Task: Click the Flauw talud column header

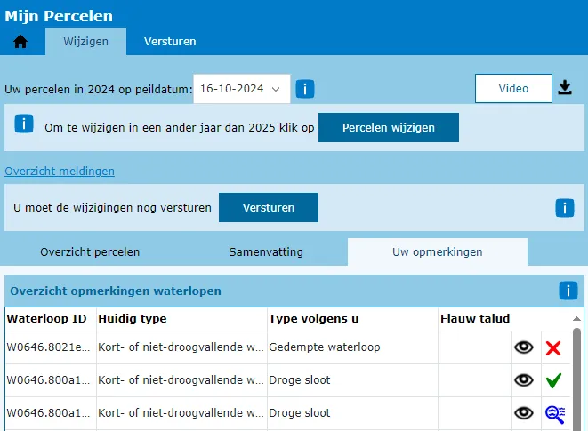Action: (x=475, y=318)
